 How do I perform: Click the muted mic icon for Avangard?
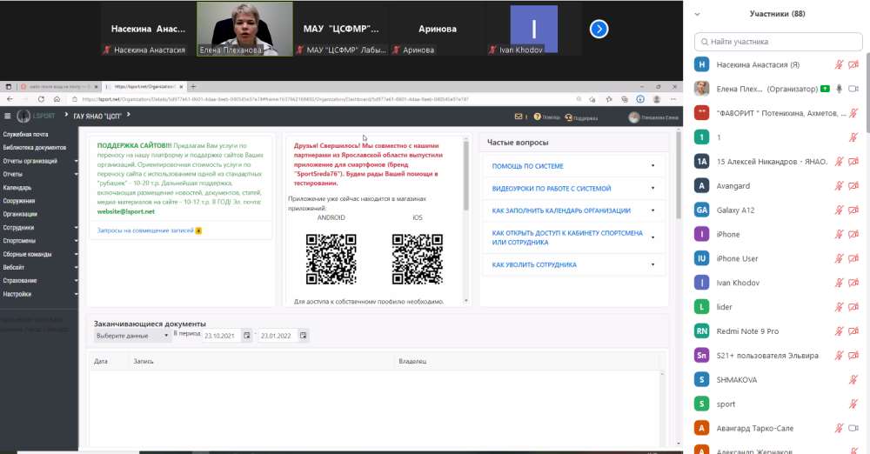839,186
